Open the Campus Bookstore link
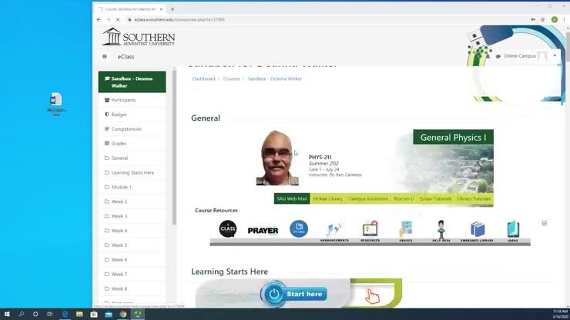The height and width of the screenshot is (320, 570). pos(368,198)
